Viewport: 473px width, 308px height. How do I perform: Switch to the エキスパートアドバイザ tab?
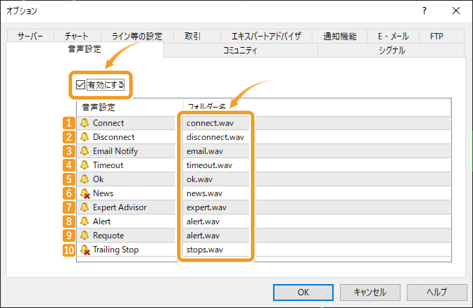point(266,36)
